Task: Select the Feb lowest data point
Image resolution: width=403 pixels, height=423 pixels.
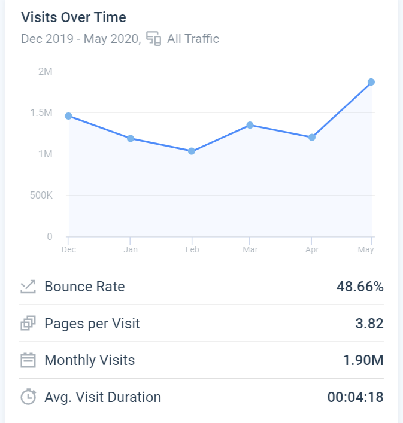Action: (192, 151)
